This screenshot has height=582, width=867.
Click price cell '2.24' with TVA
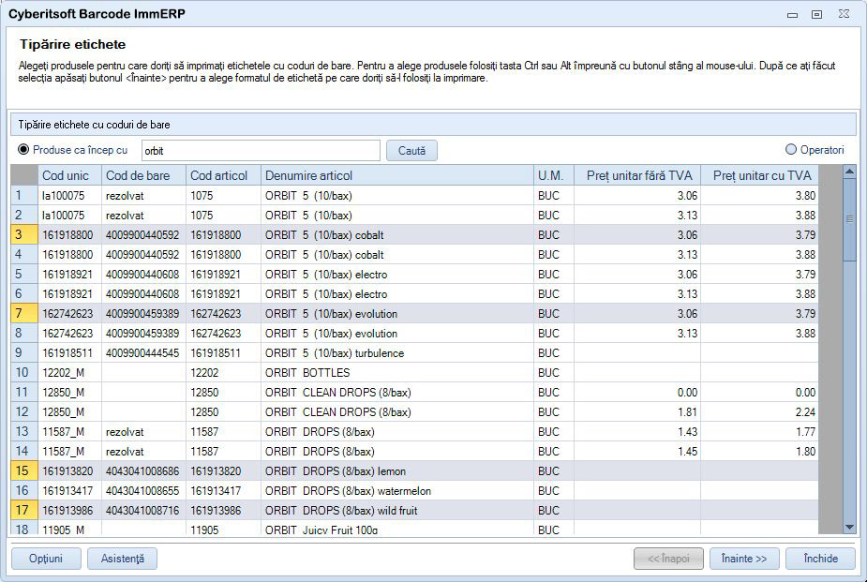(x=759, y=411)
